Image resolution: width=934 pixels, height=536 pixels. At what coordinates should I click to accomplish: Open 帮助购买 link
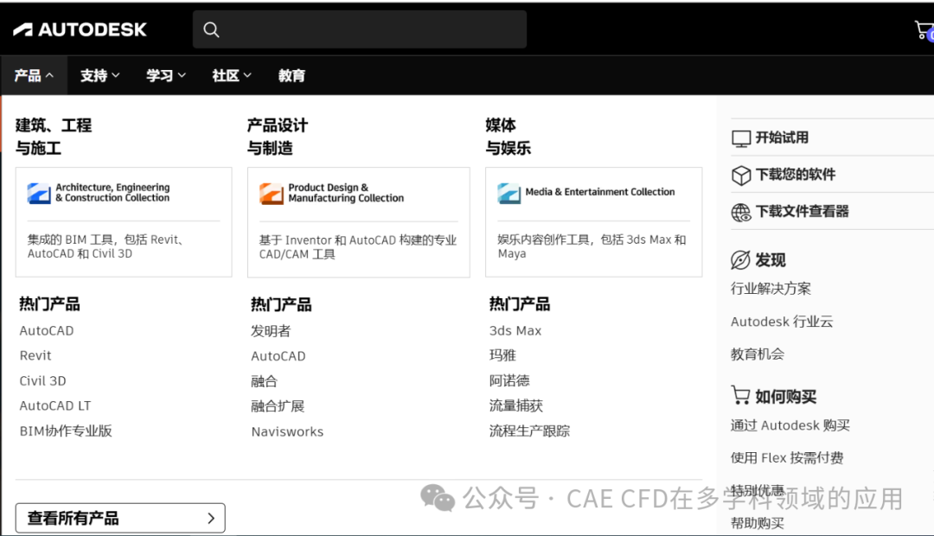757,524
